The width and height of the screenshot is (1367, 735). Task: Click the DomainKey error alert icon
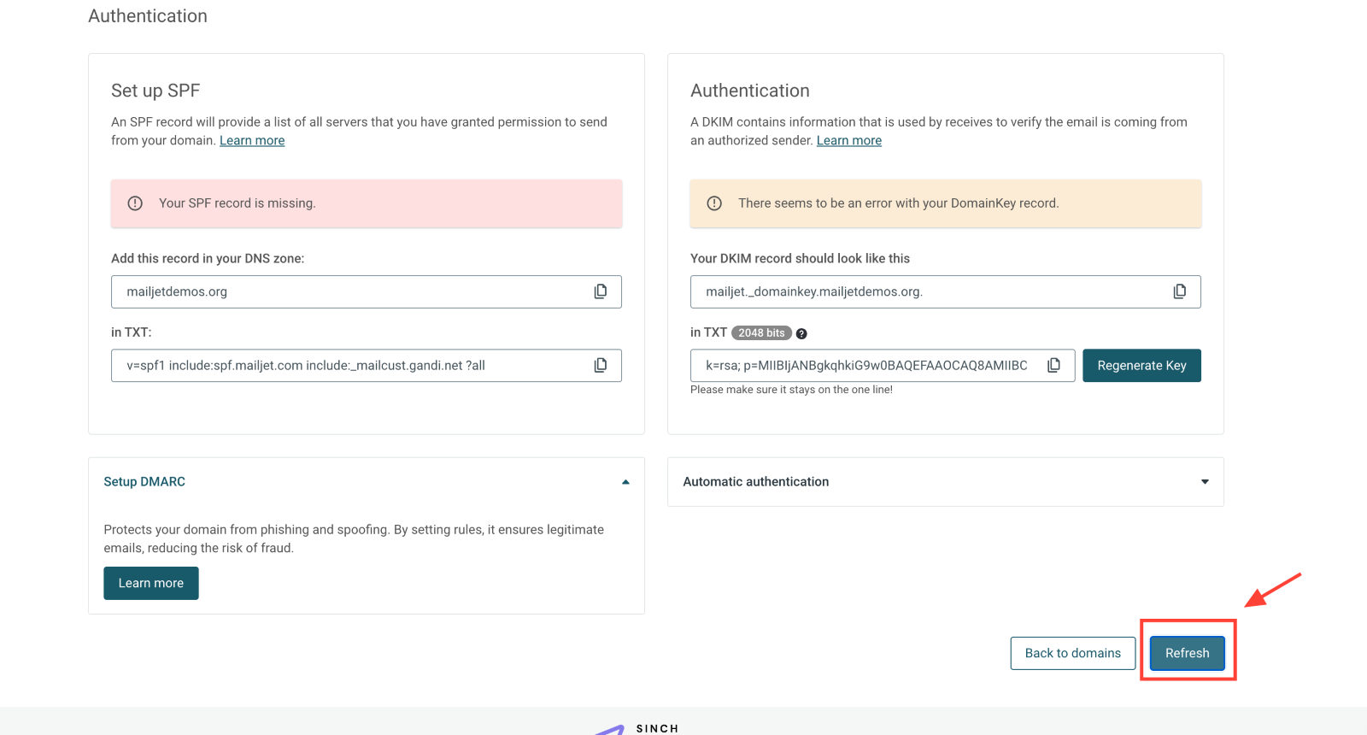point(714,203)
